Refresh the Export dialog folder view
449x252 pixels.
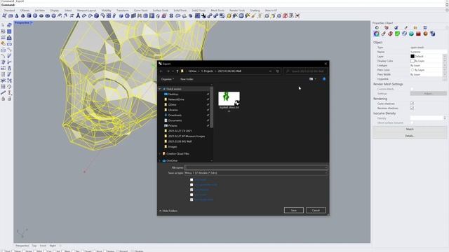pyautogui.click(x=278, y=71)
